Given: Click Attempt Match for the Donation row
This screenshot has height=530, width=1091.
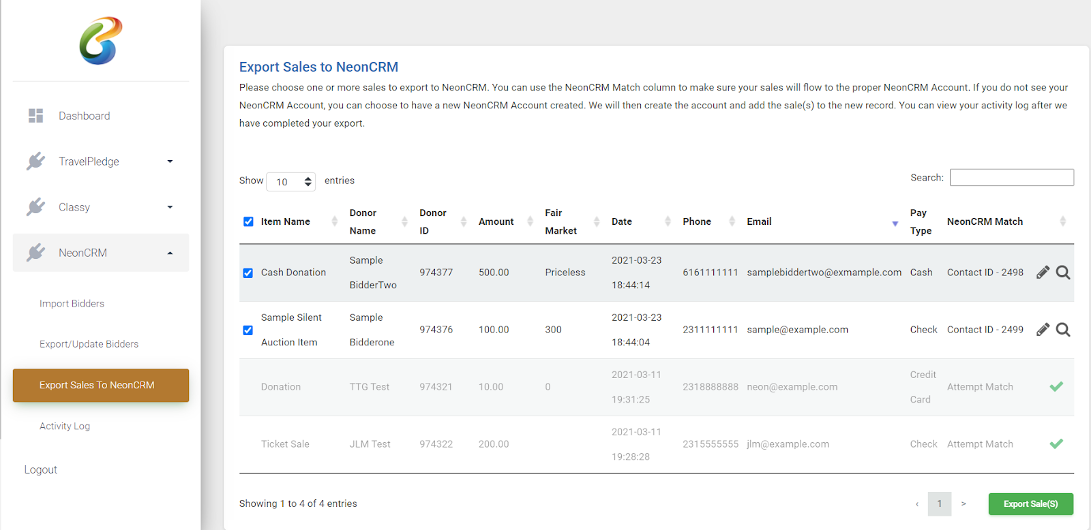Looking at the screenshot, I should 980,387.
